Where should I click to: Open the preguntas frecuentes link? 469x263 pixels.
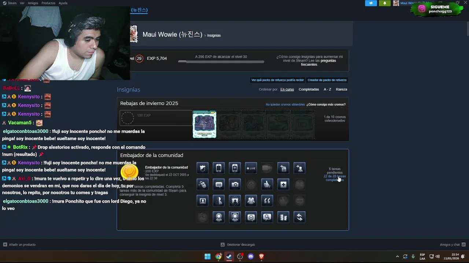click(x=318, y=62)
